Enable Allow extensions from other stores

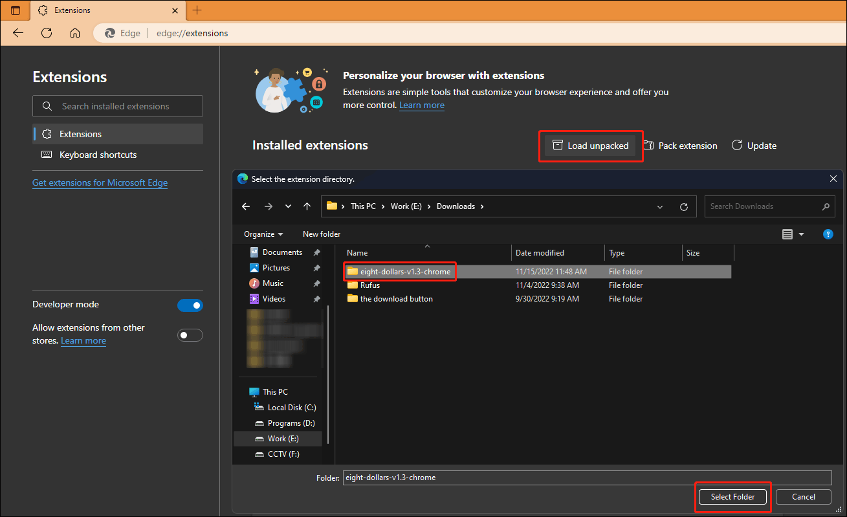pos(190,335)
